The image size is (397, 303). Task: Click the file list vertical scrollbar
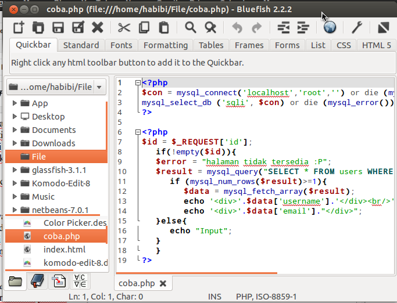click(107, 235)
